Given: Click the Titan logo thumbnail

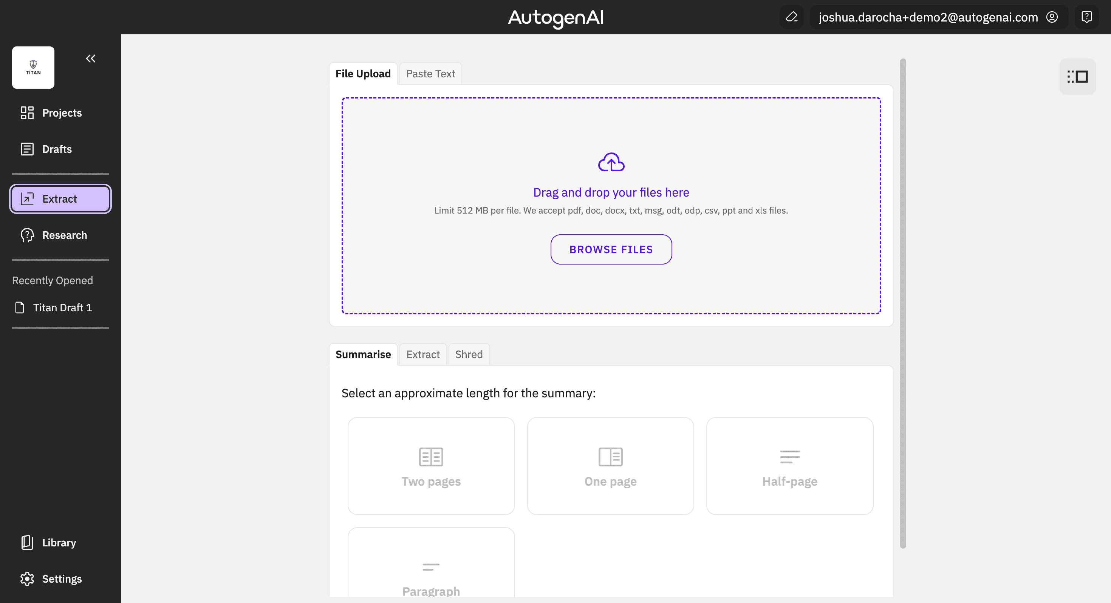Looking at the screenshot, I should 33,68.
